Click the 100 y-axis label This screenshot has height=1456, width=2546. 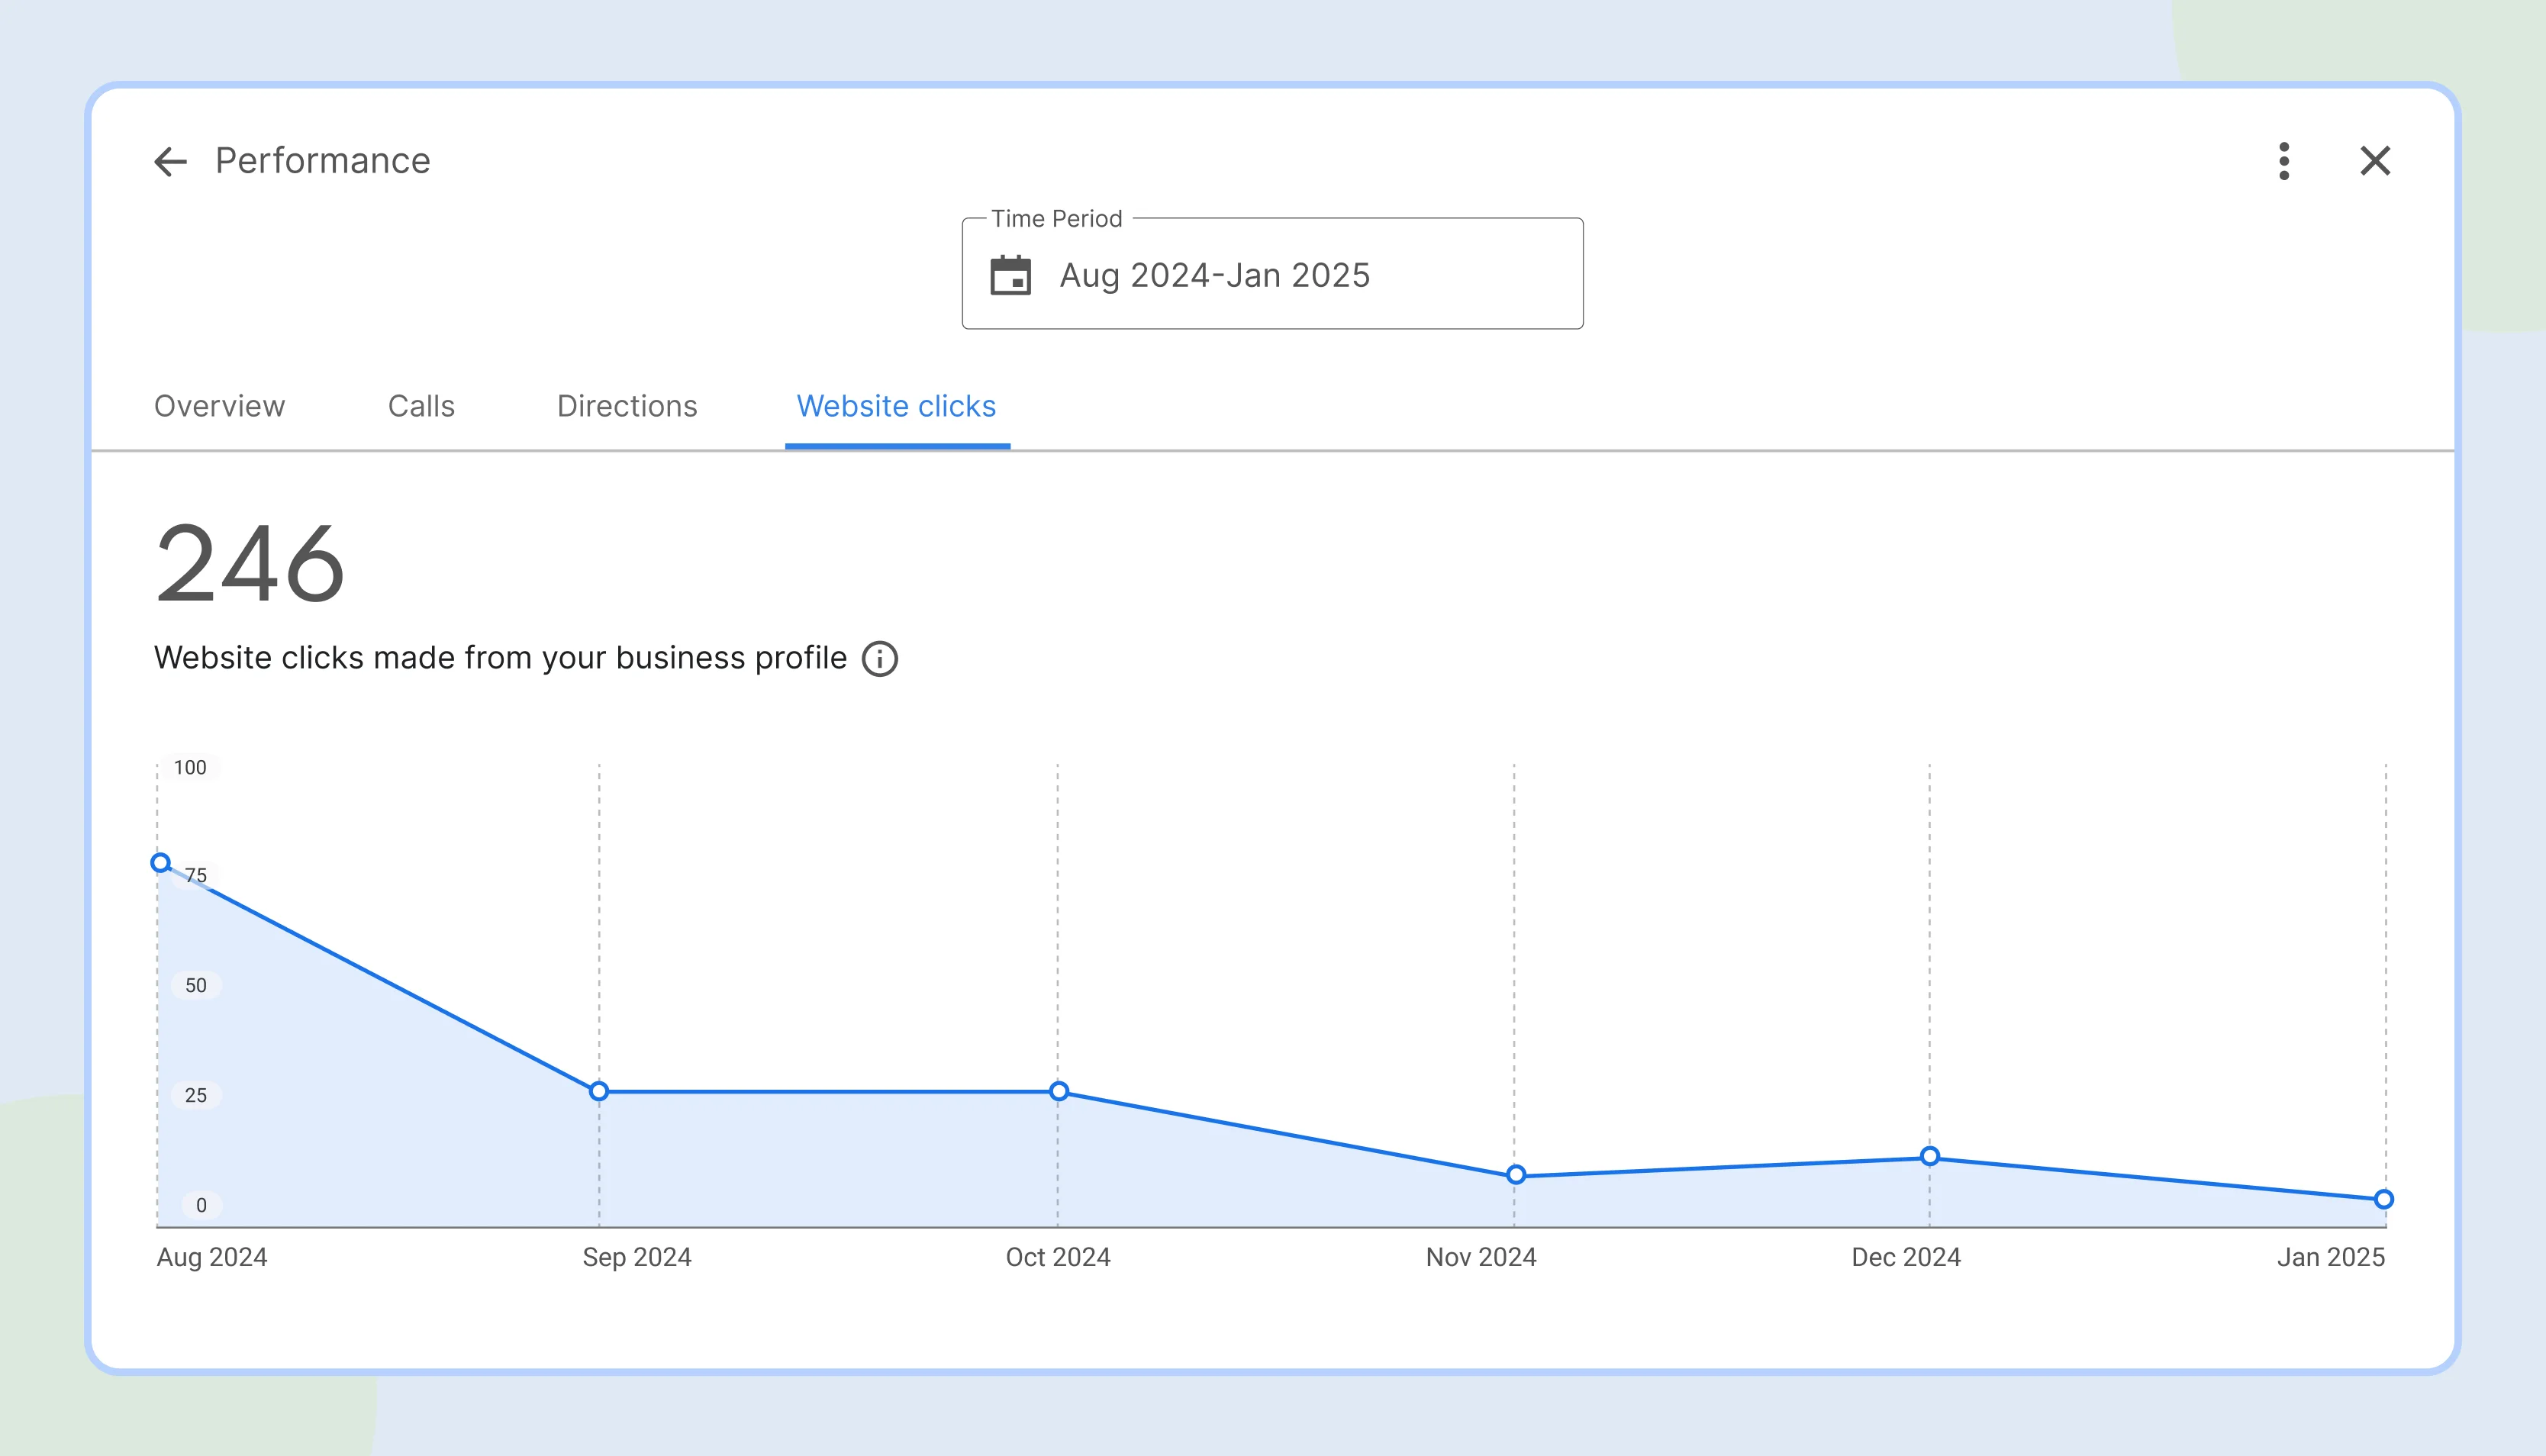(190, 767)
